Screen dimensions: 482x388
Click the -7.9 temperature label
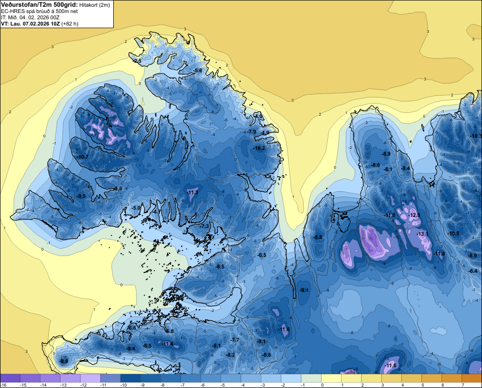252,132
